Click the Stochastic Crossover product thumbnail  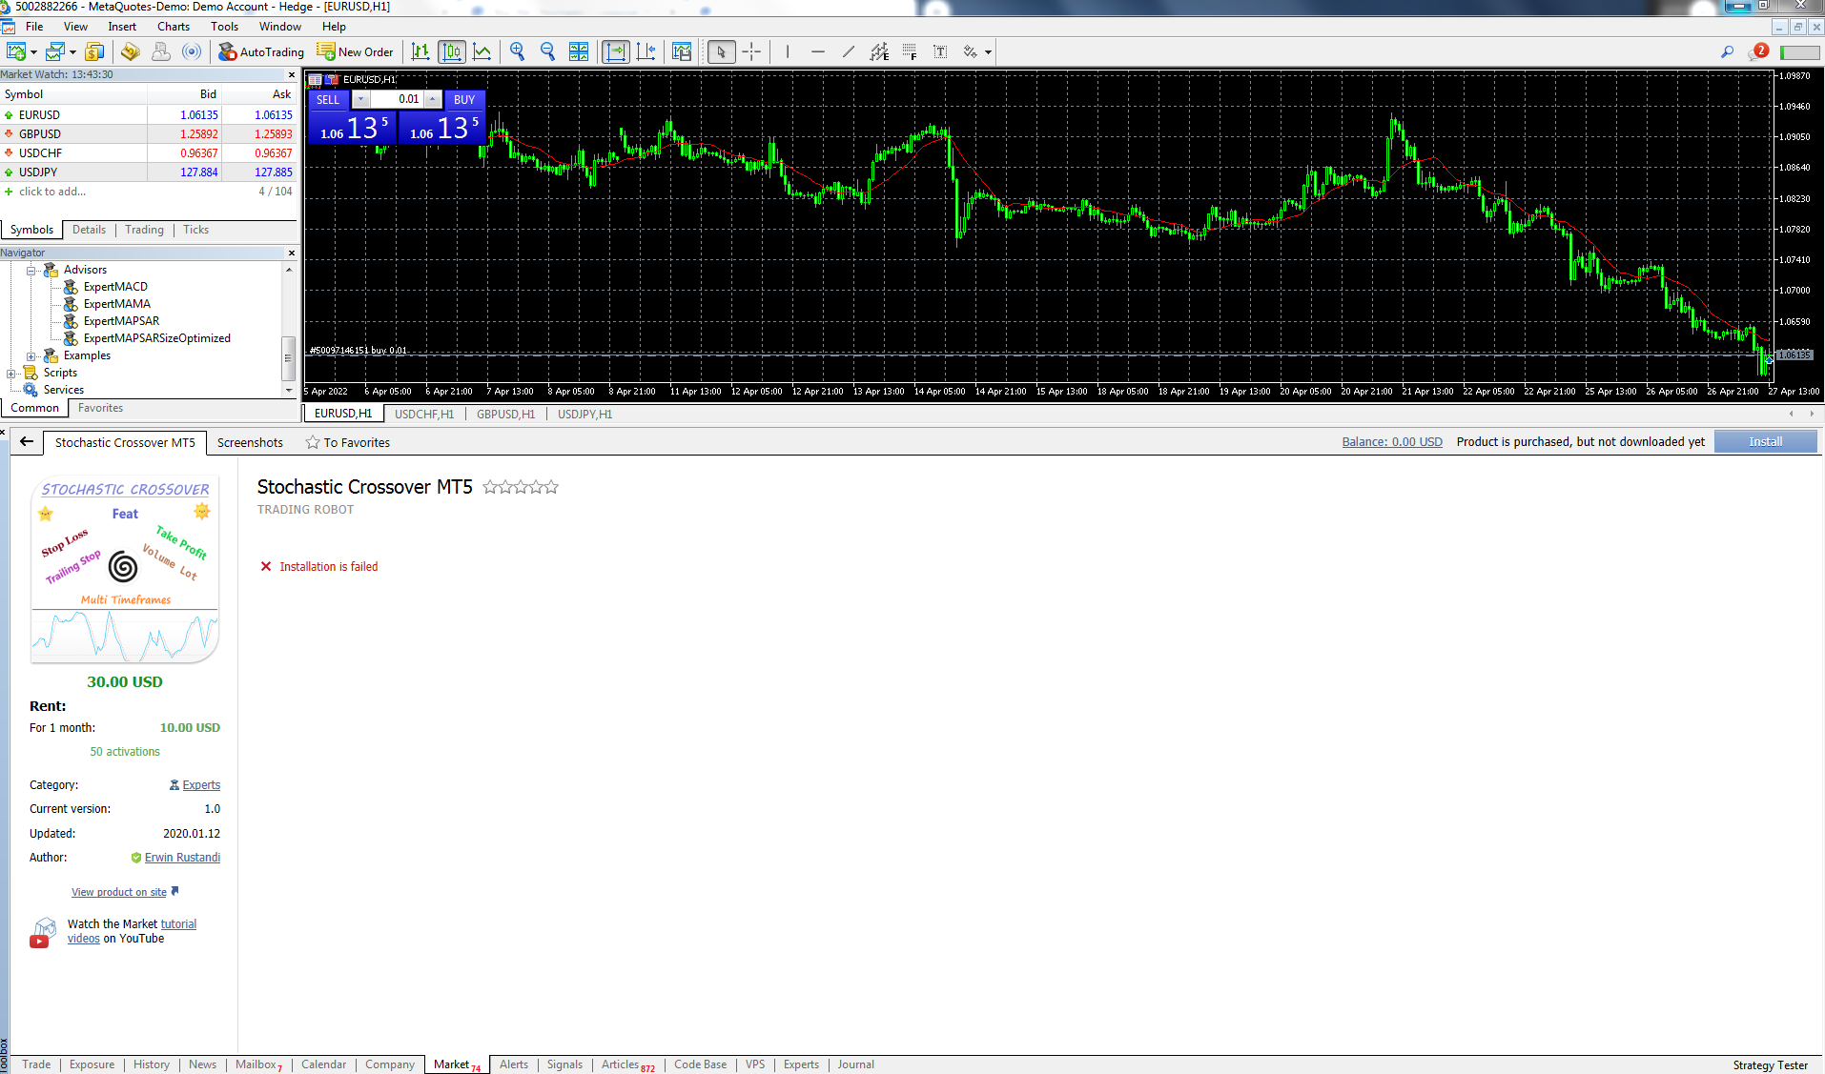point(125,570)
